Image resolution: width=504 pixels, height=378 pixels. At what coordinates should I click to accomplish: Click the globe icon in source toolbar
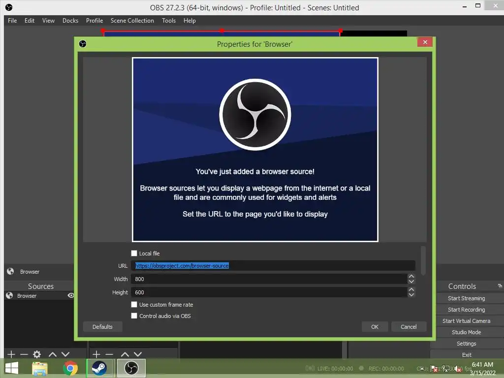coord(10,271)
